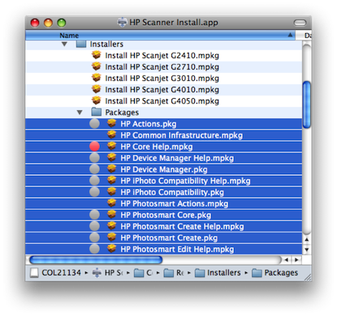The width and height of the screenshot is (337, 316).
Task: Click the gray dot beside HP Photosmart Create.pkg
Action: 94,237
